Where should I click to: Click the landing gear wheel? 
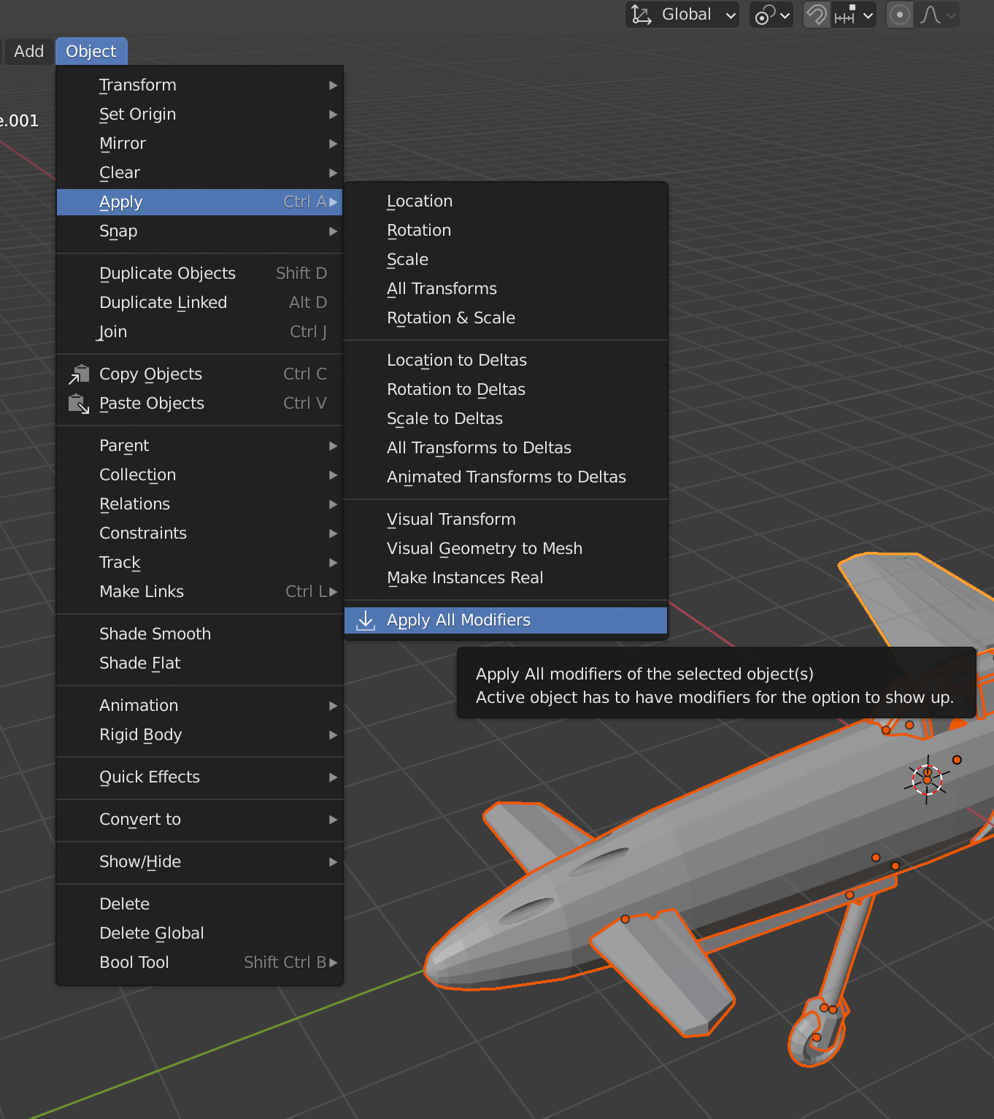pos(817,1033)
